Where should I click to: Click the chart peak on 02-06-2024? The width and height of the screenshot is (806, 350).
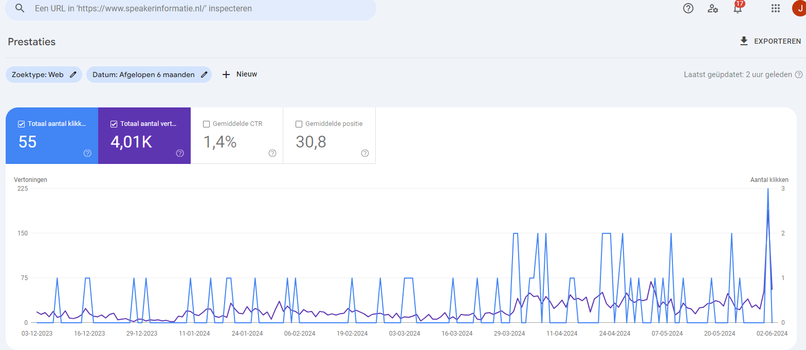768,189
